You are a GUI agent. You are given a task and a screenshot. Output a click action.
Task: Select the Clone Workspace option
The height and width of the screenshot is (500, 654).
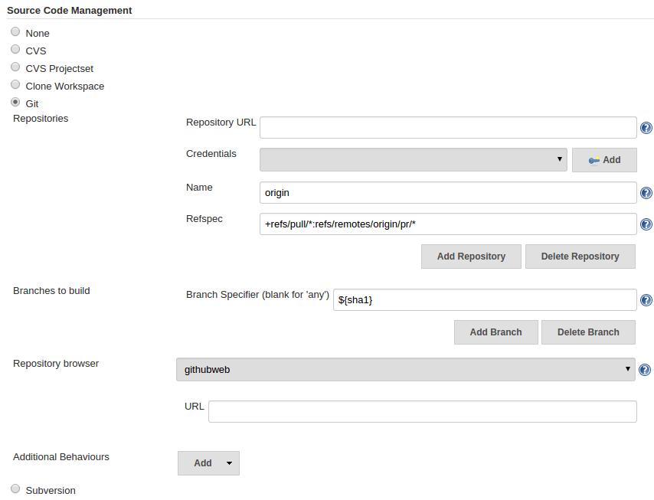pyautogui.click(x=15, y=84)
